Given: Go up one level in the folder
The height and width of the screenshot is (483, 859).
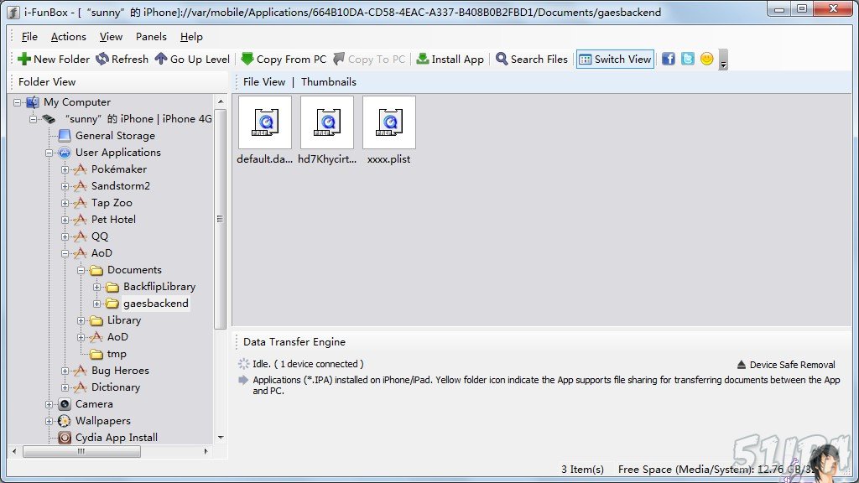Looking at the screenshot, I should [x=161, y=60].
